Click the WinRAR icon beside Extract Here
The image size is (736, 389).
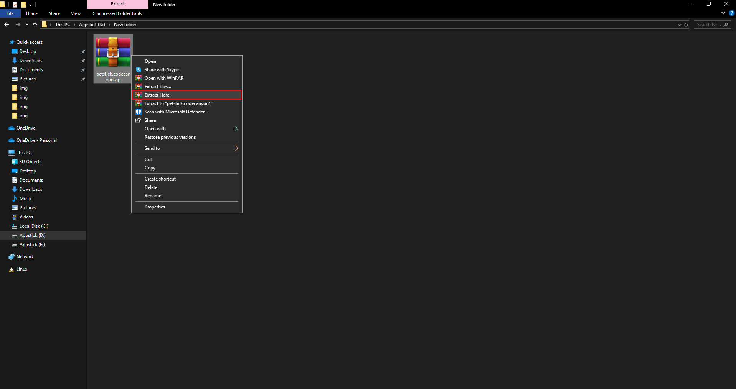(x=139, y=95)
